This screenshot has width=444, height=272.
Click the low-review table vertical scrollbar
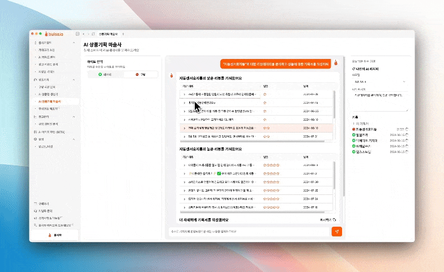point(334,104)
